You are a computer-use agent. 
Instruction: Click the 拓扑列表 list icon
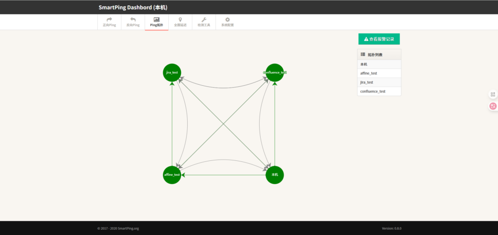click(363, 54)
